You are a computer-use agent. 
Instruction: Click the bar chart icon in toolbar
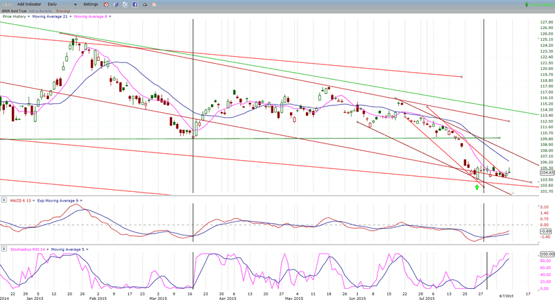(116, 4)
